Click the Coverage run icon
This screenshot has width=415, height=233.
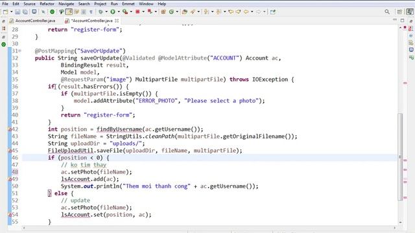click(125, 12)
